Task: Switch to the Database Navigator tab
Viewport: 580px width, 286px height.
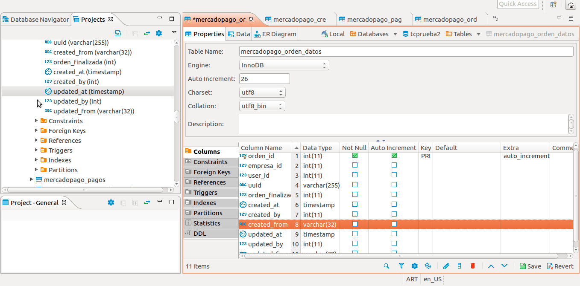Action: (x=35, y=19)
